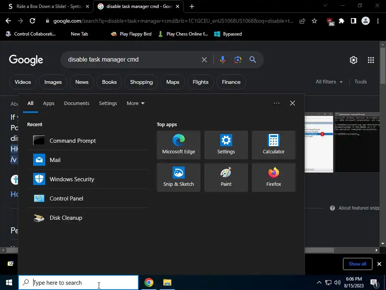Select the Settings tab in search panel
The height and width of the screenshot is (290, 386).
tap(108, 103)
